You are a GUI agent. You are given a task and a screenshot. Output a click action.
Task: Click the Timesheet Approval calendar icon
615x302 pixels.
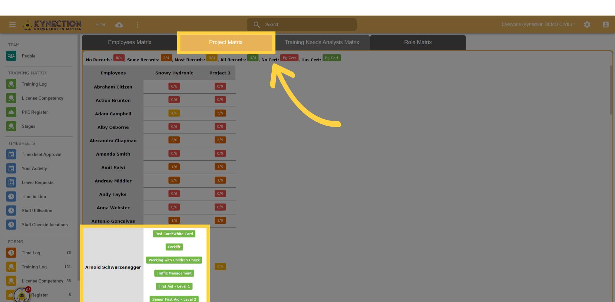pos(11,154)
